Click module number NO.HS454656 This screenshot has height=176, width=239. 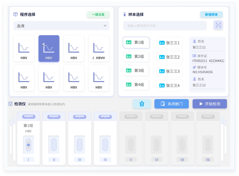(x=203, y=72)
